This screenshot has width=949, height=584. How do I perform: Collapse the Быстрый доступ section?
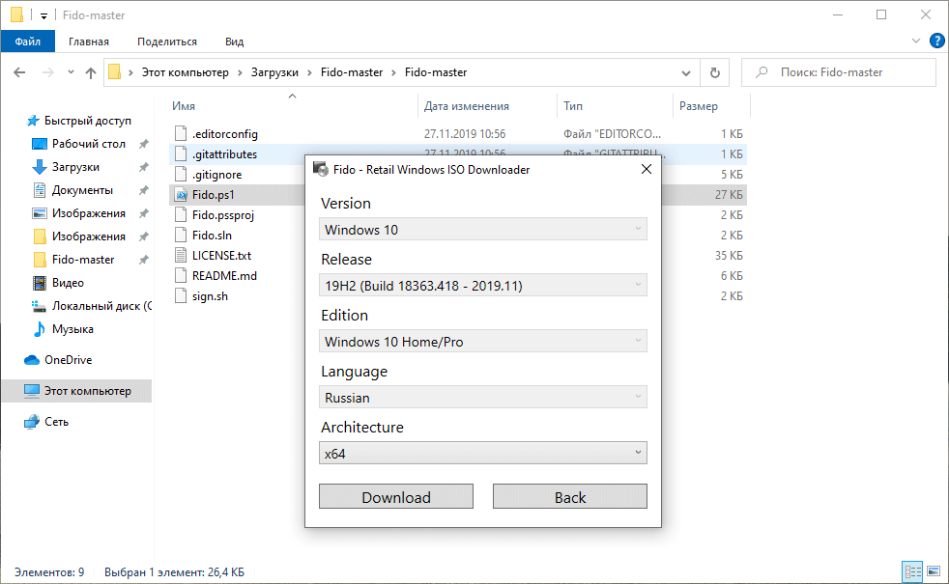(x=17, y=120)
